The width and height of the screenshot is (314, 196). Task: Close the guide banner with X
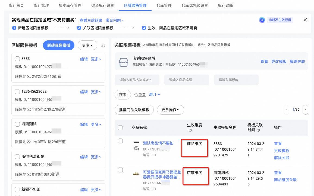pos(305,20)
